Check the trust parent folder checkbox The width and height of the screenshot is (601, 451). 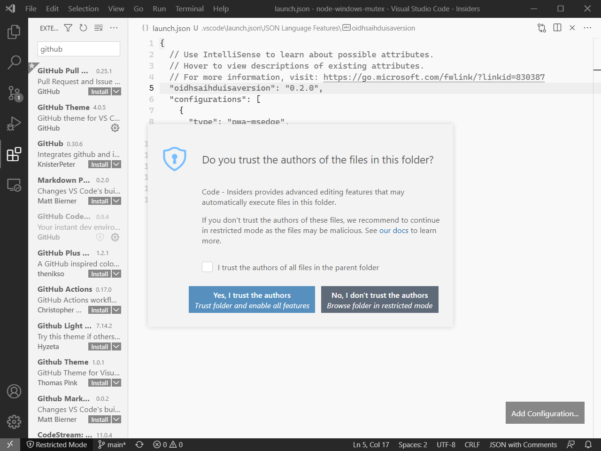(207, 266)
